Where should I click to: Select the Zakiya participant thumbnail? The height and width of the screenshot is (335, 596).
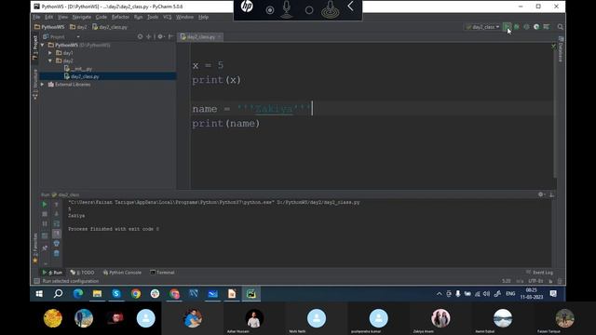pyautogui.click(x=440, y=318)
